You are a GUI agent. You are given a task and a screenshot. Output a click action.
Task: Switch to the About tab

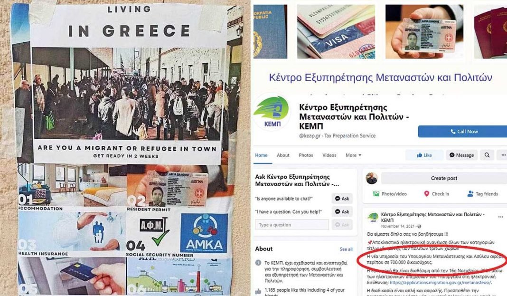point(283,155)
